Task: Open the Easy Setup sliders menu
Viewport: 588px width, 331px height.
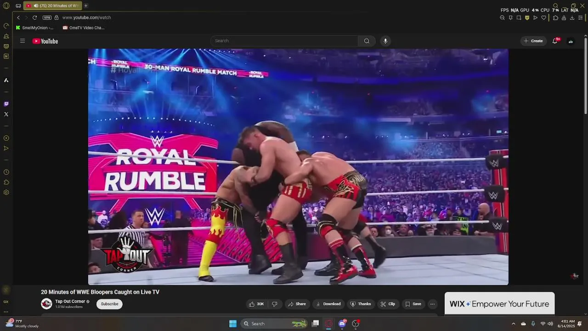Action: click(x=581, y=17)
